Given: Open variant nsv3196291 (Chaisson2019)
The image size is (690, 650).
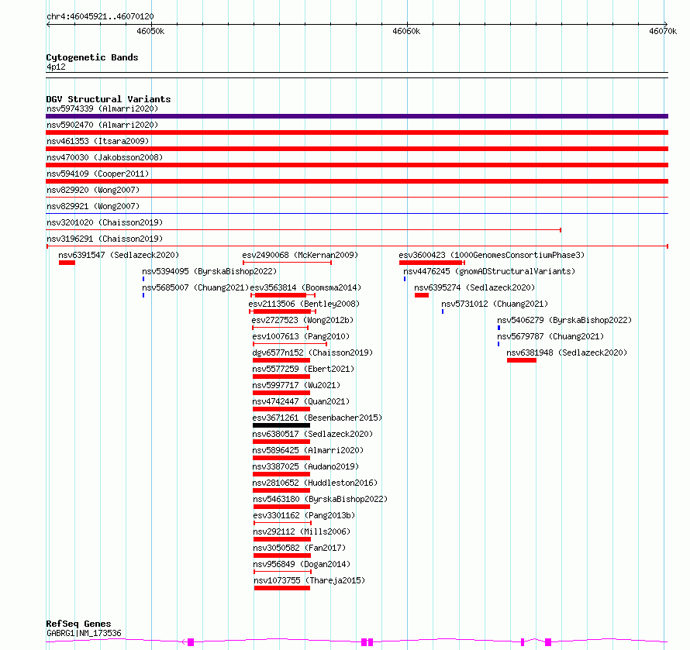Looking at the screenshot, I should tap(105, 239).
